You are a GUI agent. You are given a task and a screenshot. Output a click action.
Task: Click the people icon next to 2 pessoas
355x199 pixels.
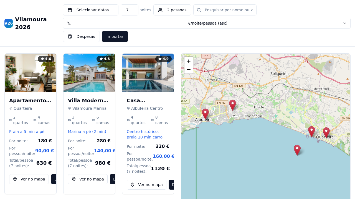(x=160, y=10)
